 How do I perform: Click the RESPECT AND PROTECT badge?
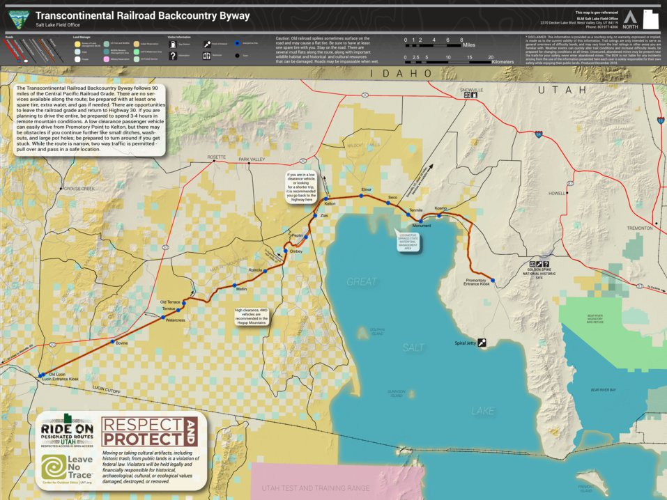(152, 430)
